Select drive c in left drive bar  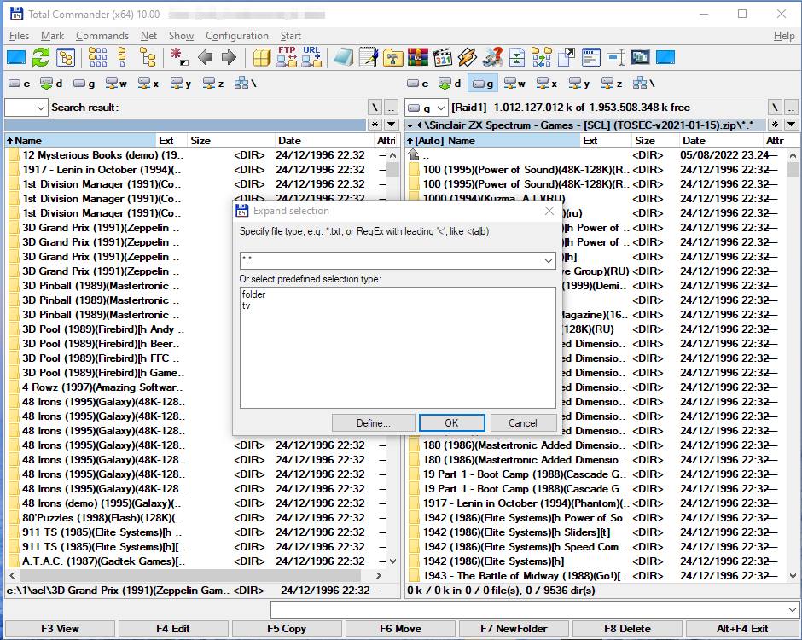click(20, 84)
